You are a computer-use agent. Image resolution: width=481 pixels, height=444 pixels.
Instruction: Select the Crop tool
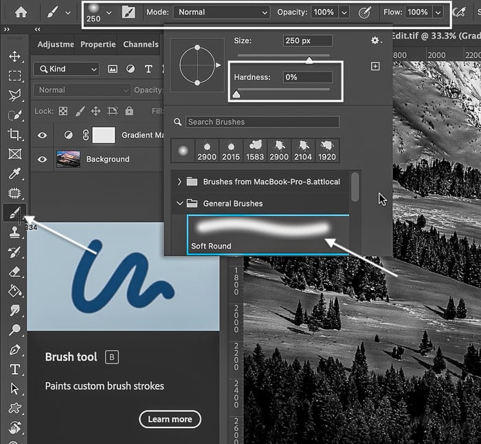[14, 134]
